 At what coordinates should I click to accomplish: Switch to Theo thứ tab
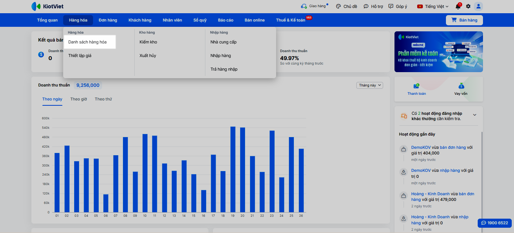103,99
